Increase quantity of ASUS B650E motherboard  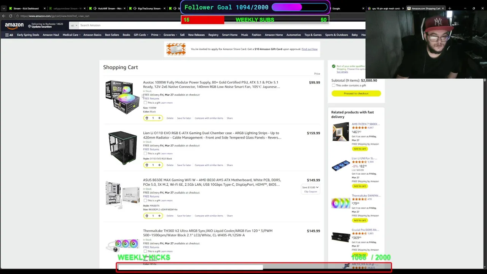pyautogui.click(x=159, y=216)
